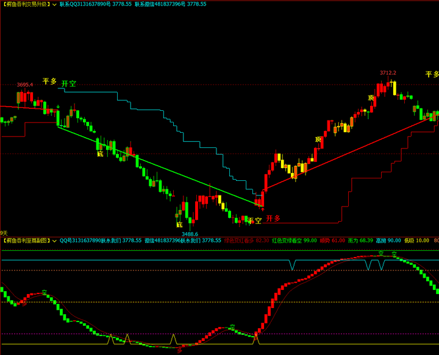
Task: Click the 红色变绿看空 99.00 indicator value
Action: click(x=294, y=241)
